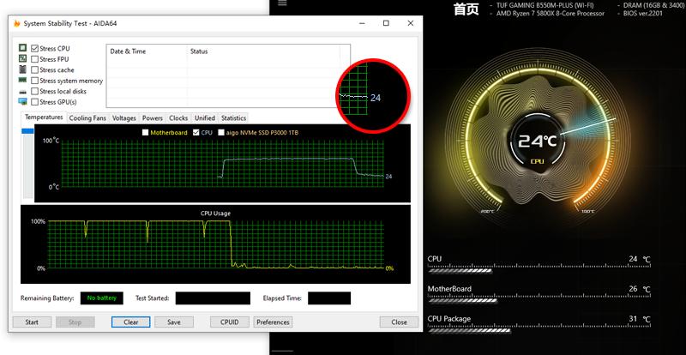Click the CPU chip icon beside Stress CPU
The image size is (686, 355).
point(23,48)
